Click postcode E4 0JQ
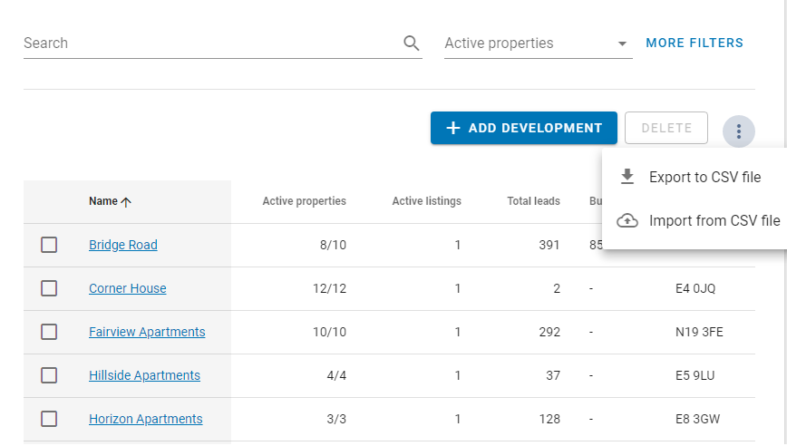787x446 pixels. pyautogui.click(x=695, y=288)
